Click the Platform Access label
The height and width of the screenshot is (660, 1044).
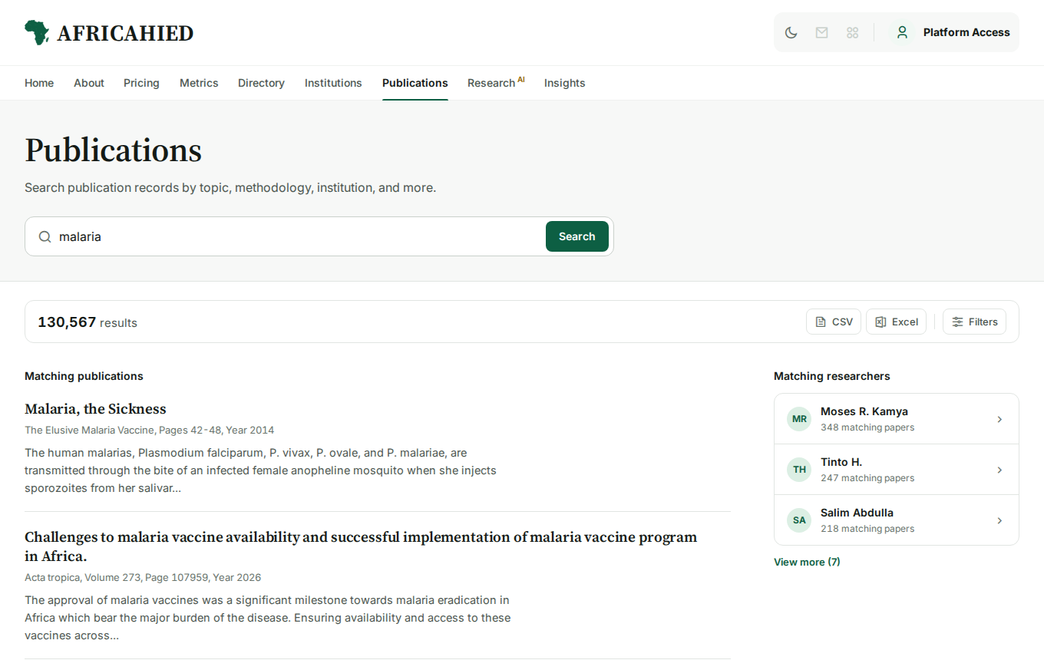tap(966, 32)
